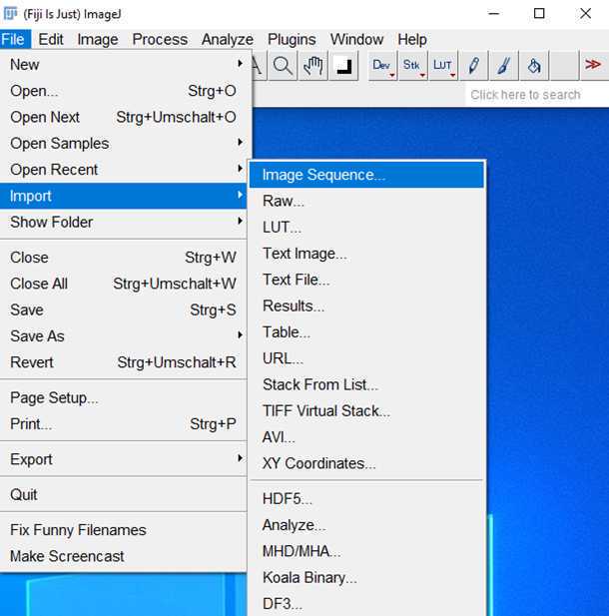
Task: Open the Analyze menu
Action: 227,39
